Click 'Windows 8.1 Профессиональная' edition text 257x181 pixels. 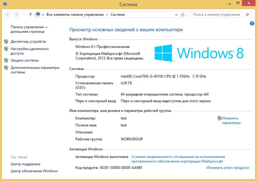[x=102, y=47]
